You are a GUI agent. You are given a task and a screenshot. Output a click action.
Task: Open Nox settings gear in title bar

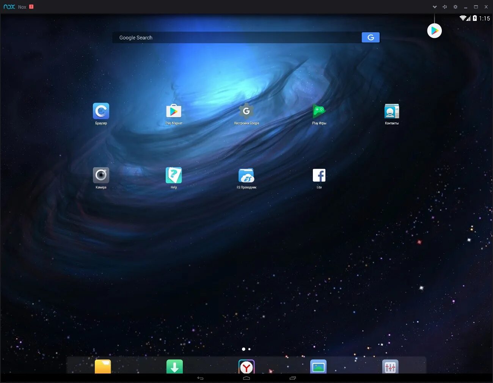(x=455, y=7)
